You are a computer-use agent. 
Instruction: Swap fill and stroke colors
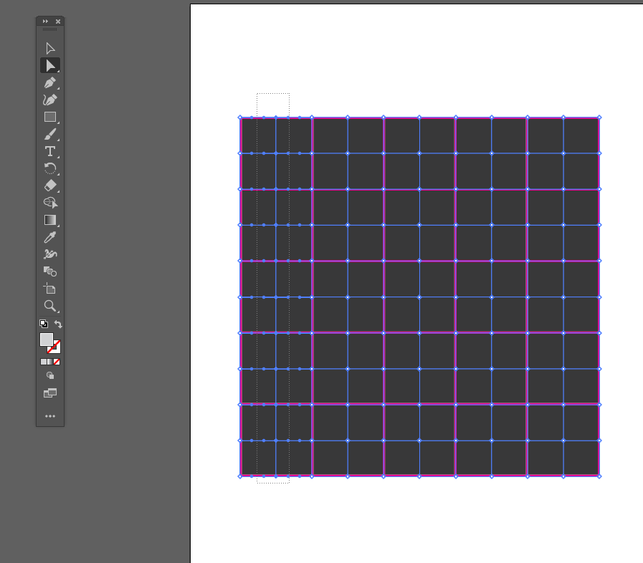coord(58,324)
